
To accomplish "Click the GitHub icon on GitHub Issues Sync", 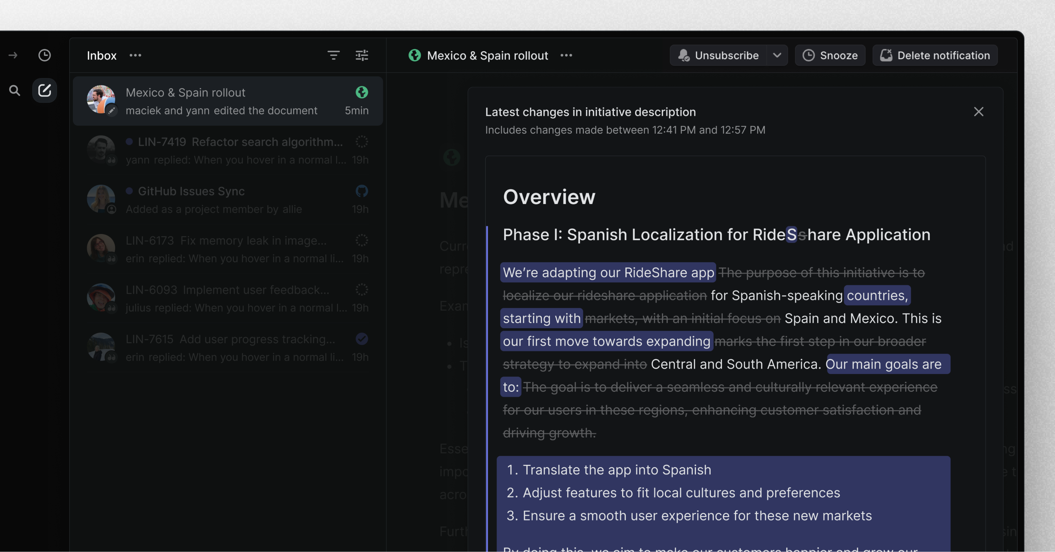I will pyautogui.click(x=362, y=191).
